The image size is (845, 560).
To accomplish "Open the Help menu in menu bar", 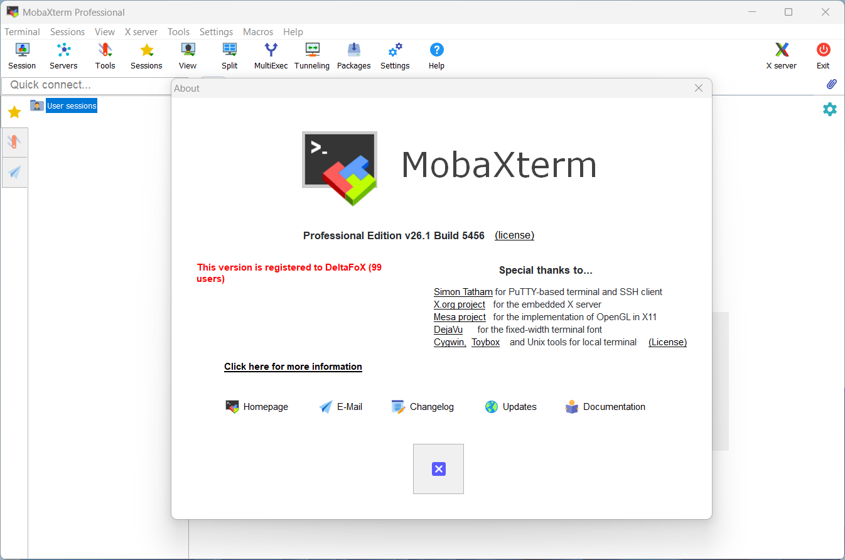I will (x=293, y=32).
